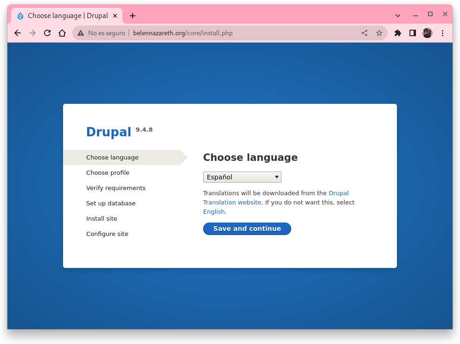Go to the browser home page
Image resolution: width=460 pixels, height=344 pixels.
(62, 33)
